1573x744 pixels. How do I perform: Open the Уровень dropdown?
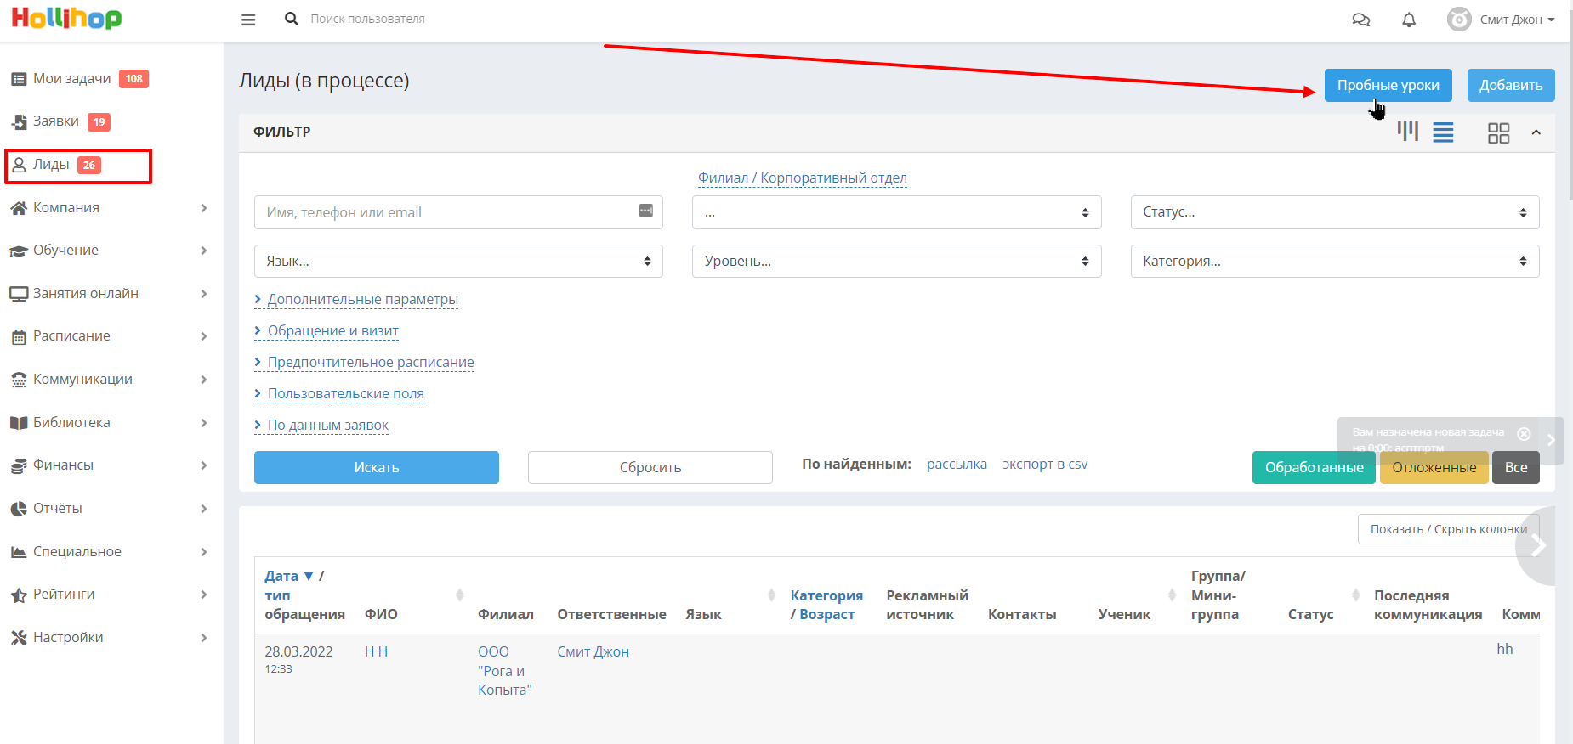click(897, 261)
